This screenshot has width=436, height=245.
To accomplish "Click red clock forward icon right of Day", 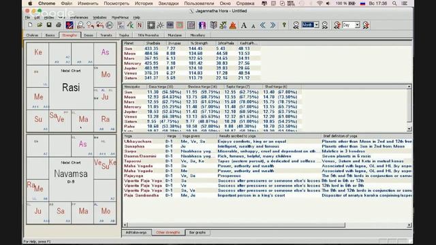I will [x=366, y=25].
